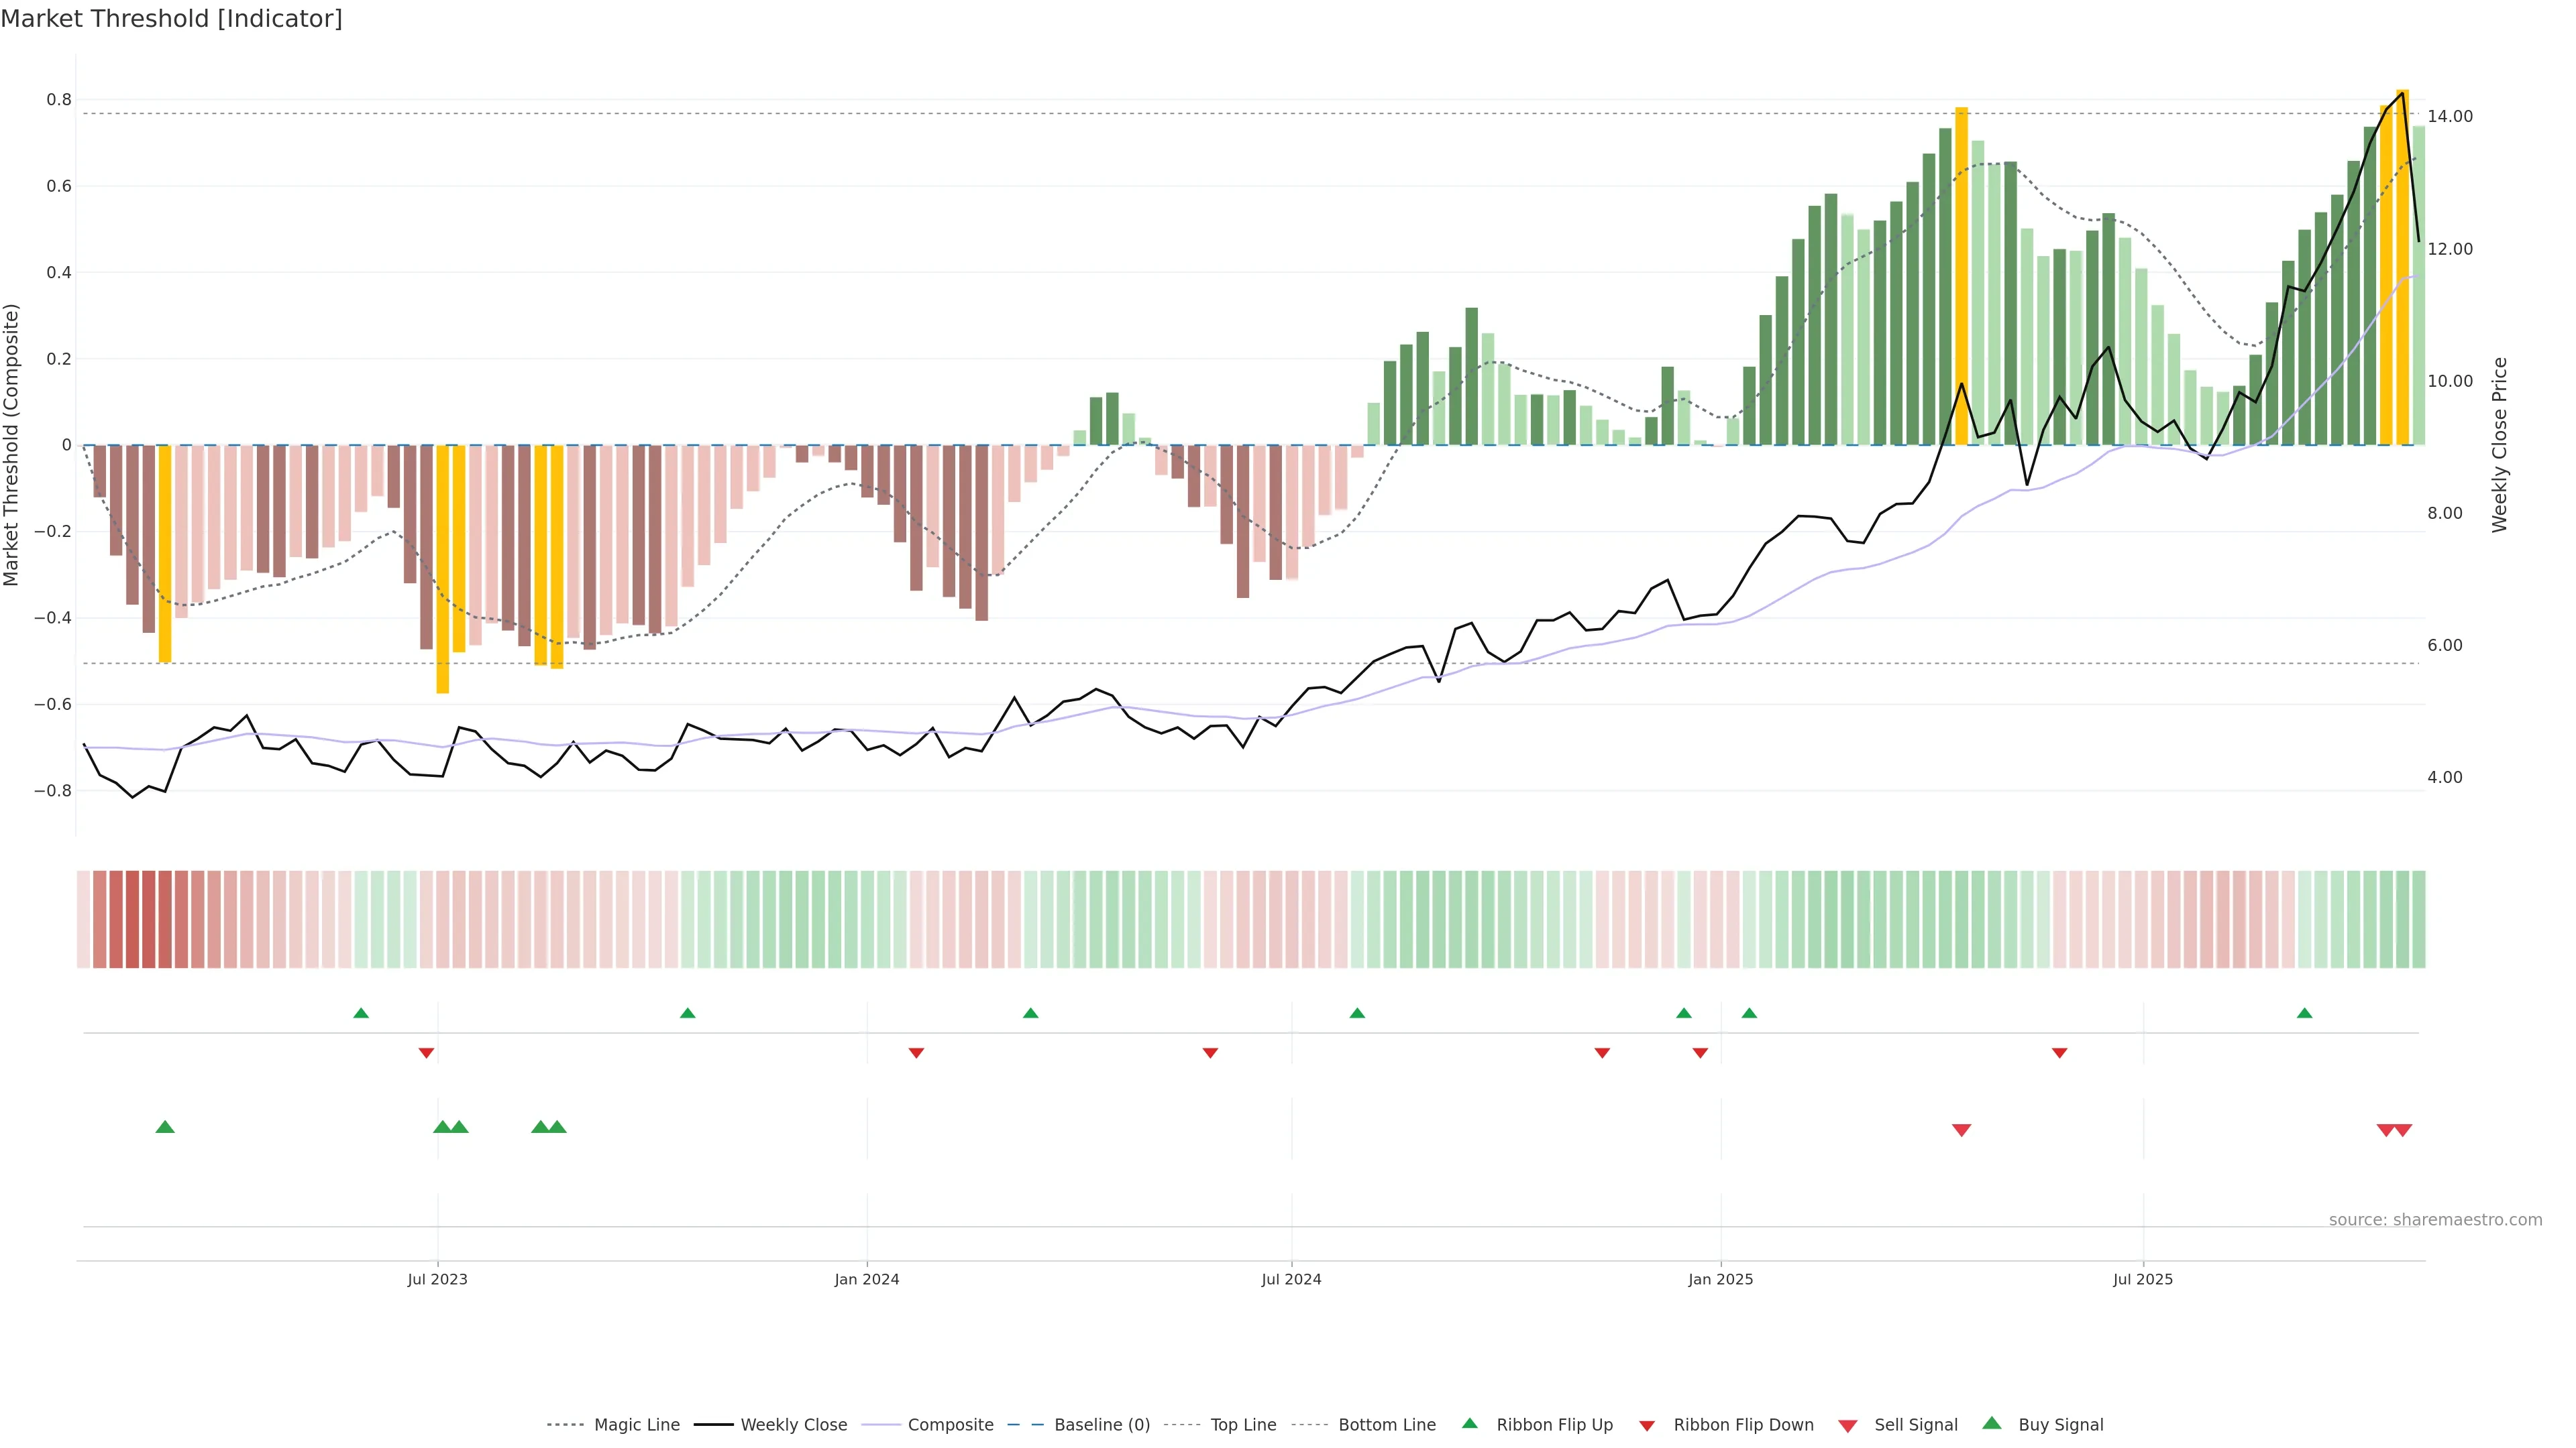
Task: Click the Buy Signal legend green triangle
Action: [x=1991, y=1423]
